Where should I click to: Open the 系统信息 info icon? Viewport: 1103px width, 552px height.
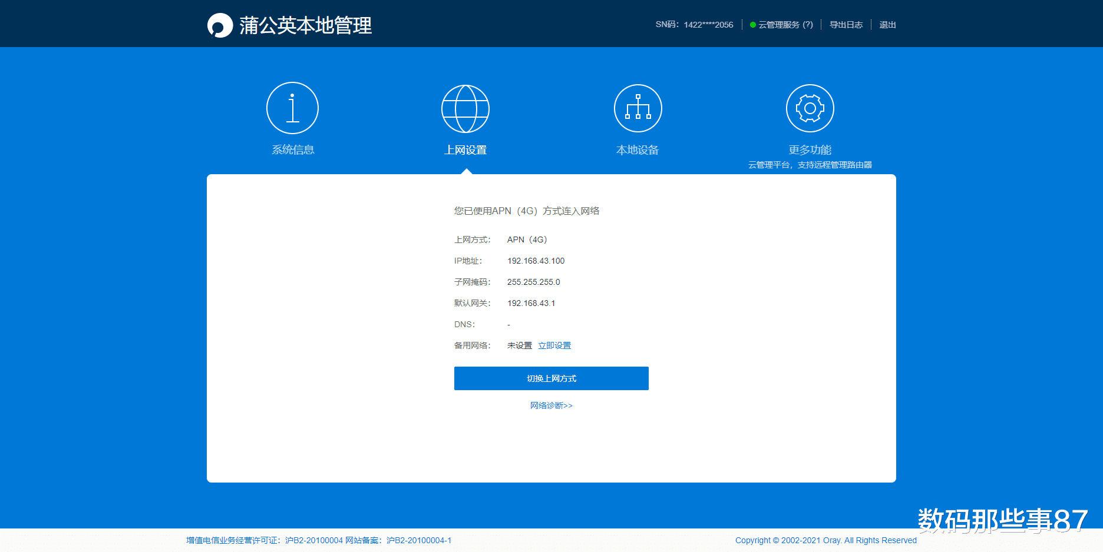point(292,108)
